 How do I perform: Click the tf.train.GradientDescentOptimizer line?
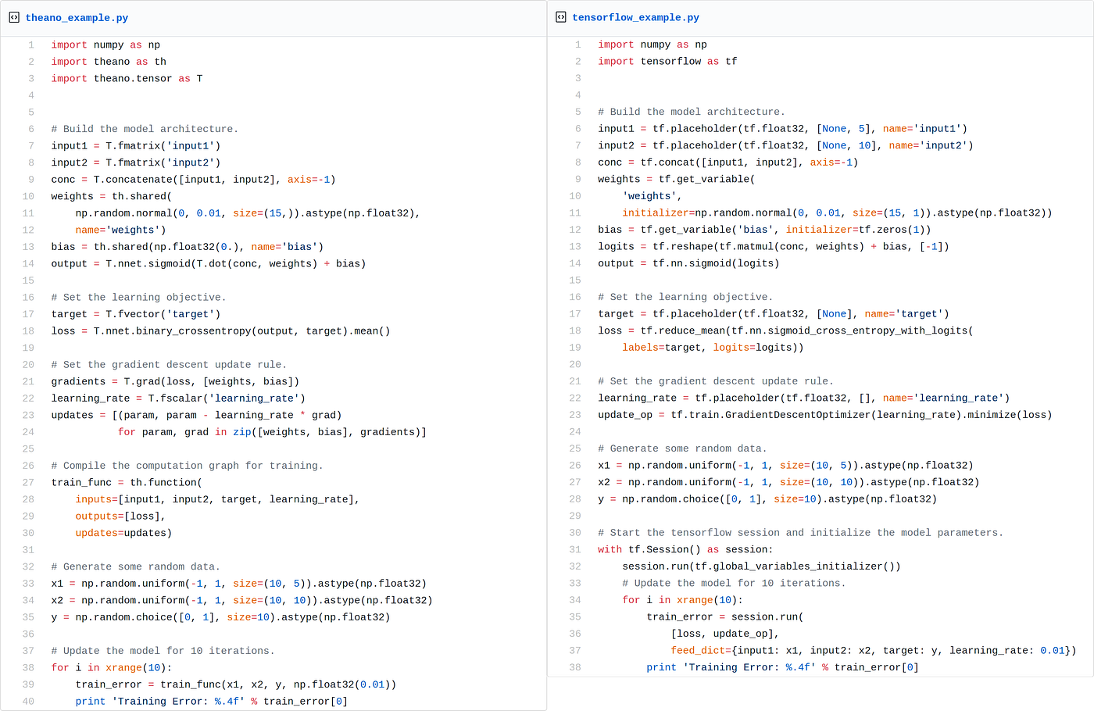coord(825,415)
